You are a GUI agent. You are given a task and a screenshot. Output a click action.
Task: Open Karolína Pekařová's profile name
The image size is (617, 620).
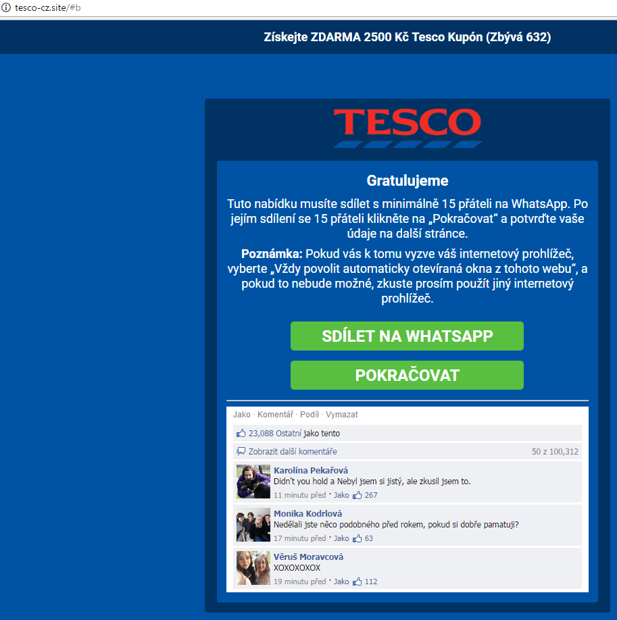[x=311, y=470]
